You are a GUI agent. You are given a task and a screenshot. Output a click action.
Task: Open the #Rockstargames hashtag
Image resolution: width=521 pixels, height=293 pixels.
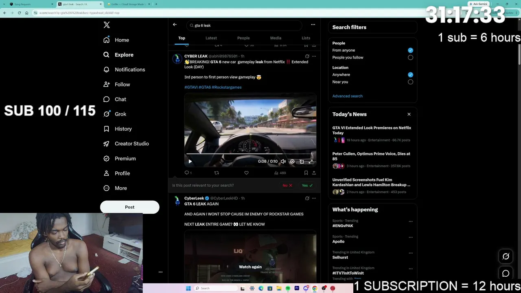coord(227,87)
